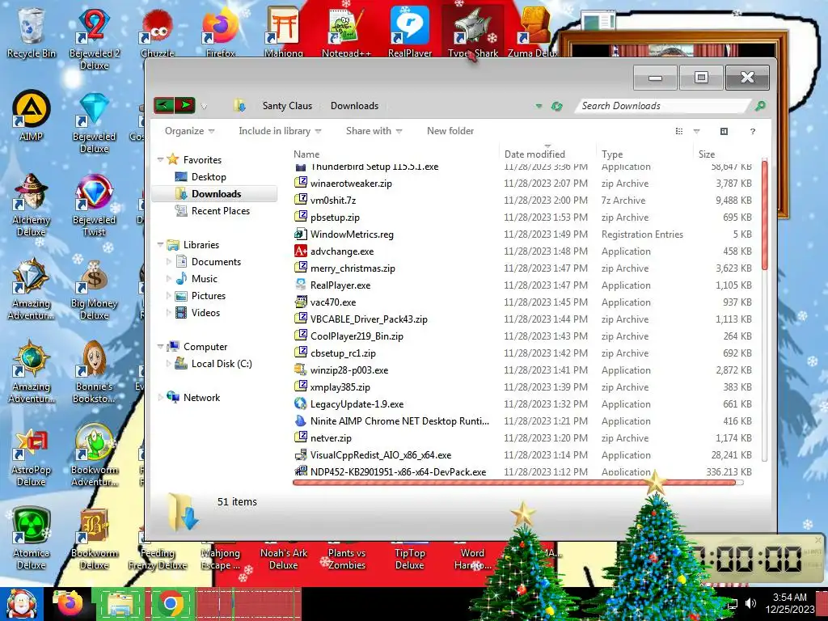Screen dimensions: 828x621
Task: Launch Plants vs Zombies desktop shortcut
Action: 346,558
